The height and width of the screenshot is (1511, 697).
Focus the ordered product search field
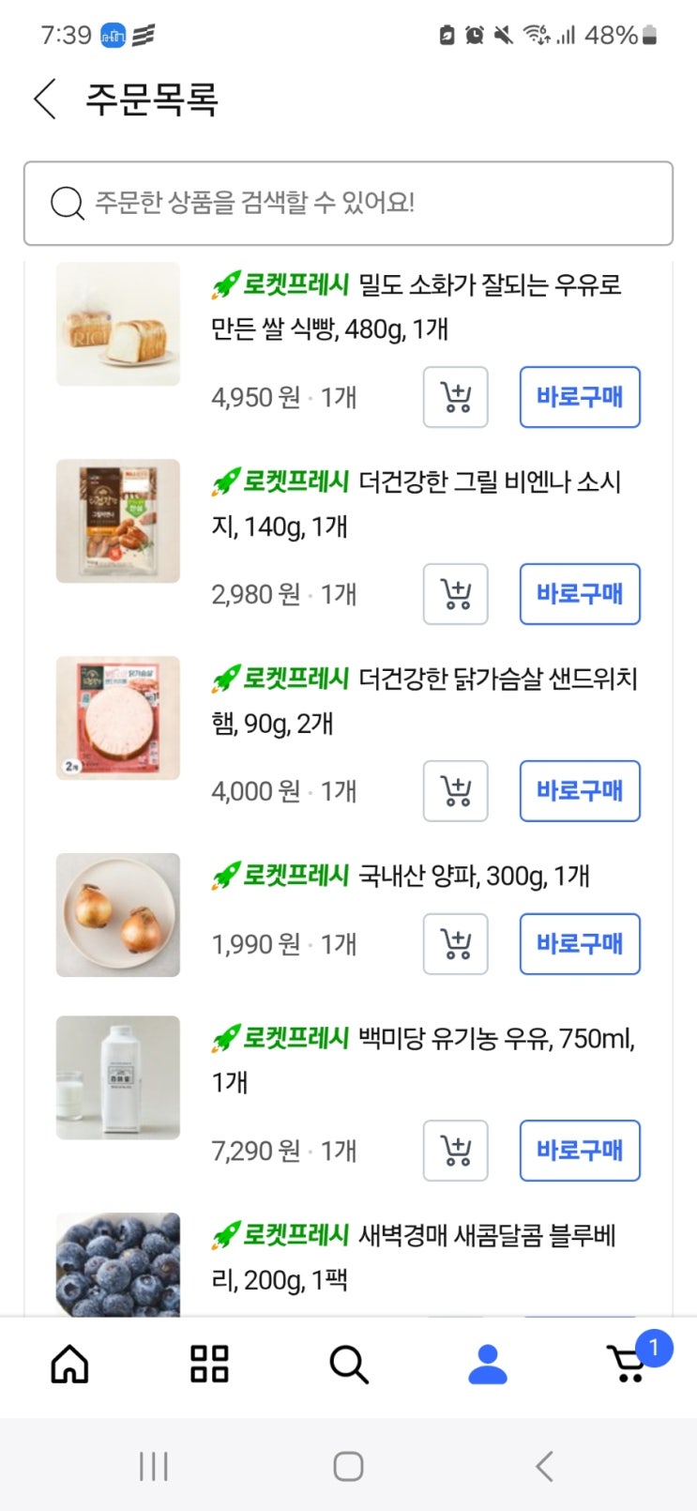[348, 203]
